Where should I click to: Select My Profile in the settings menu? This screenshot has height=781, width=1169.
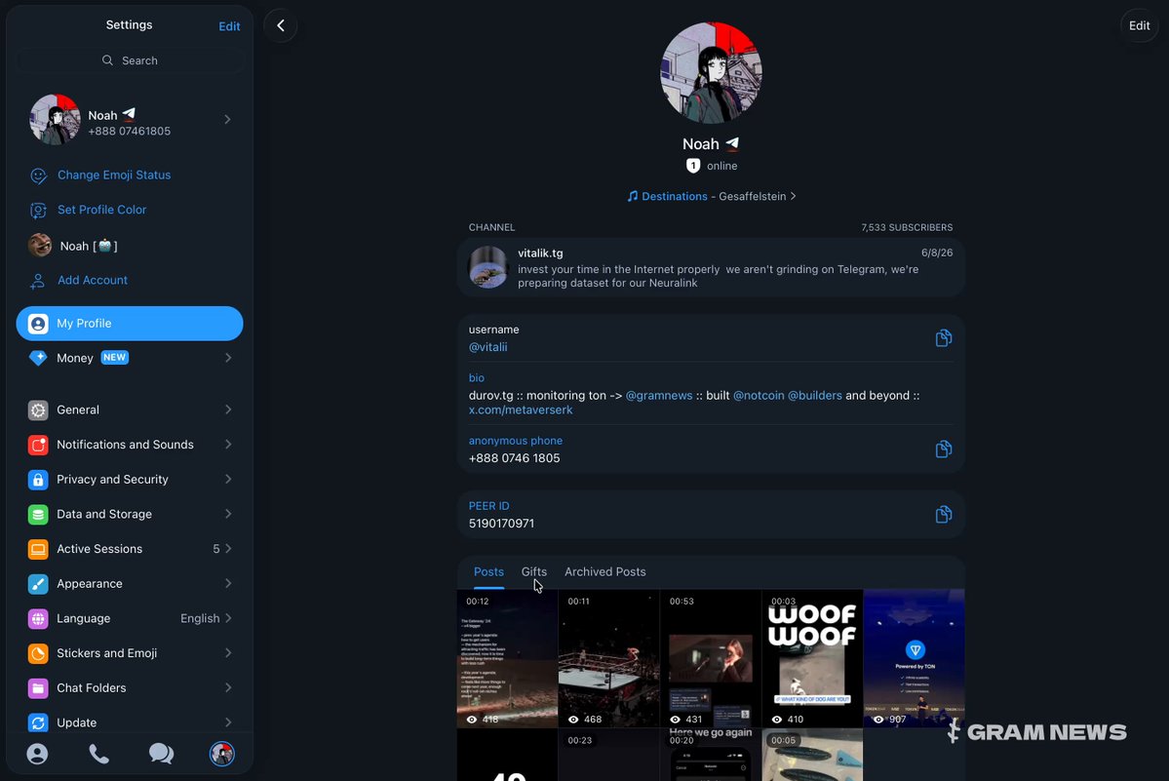tap(130, 324)
